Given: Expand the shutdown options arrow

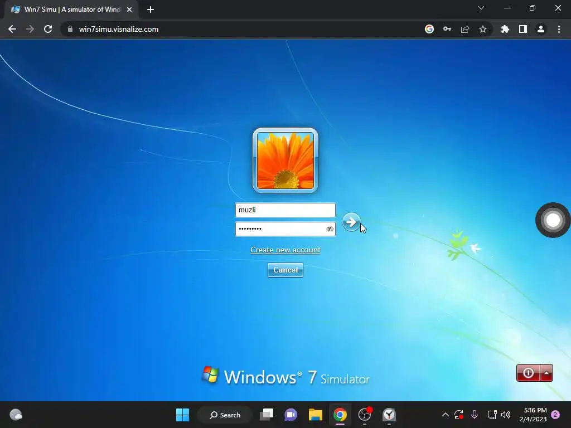Looking at the screenshot, I should click(546, 373).
